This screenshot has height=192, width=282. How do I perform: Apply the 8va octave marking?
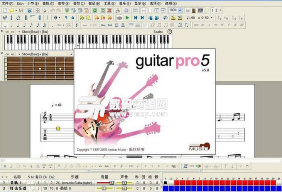[103, 25]
